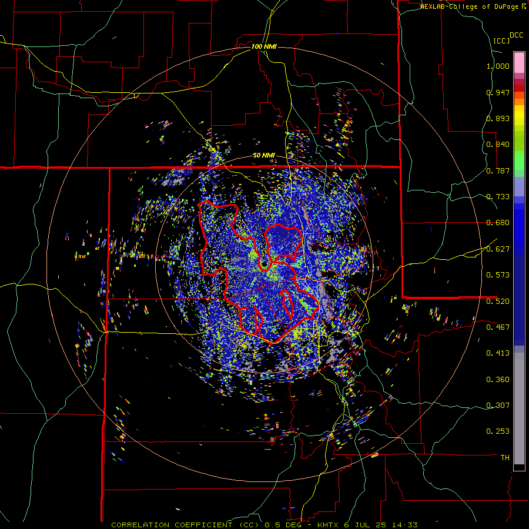Click the 0.467 legend value
The height and width of the screenshot is (529, 529).
[498, 327]
